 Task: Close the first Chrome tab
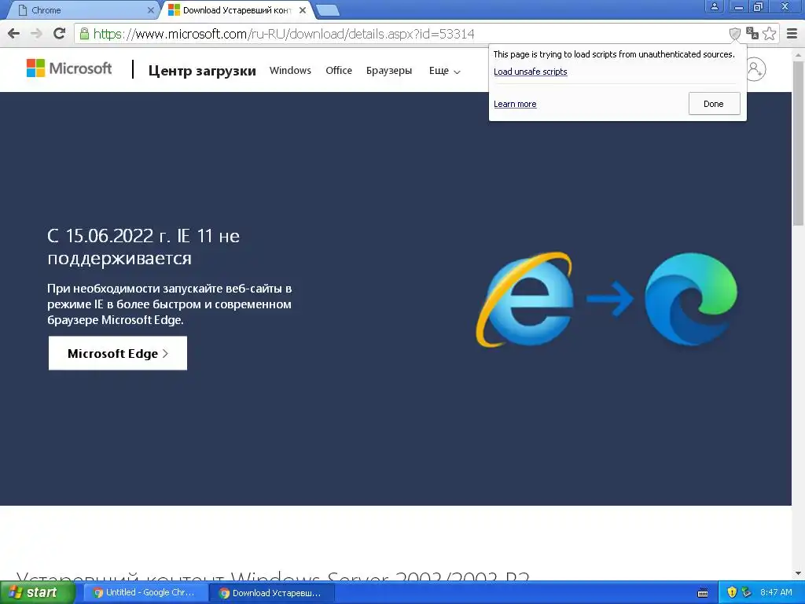tap(151, 10)
